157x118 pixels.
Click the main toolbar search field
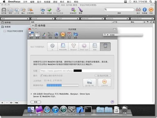119,10
